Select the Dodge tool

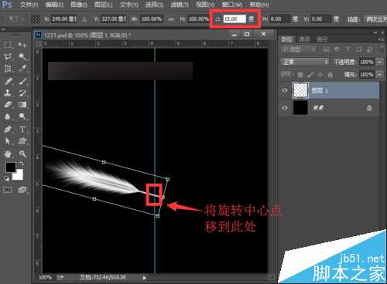point(22,117)
